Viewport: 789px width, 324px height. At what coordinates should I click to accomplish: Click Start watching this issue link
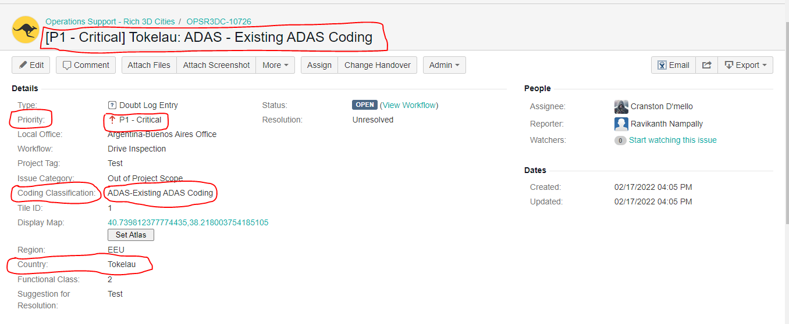point(673,140)
